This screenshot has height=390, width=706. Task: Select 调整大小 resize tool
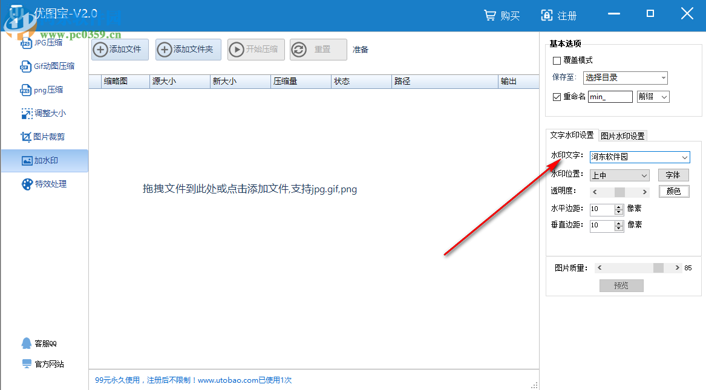[44, 113]
